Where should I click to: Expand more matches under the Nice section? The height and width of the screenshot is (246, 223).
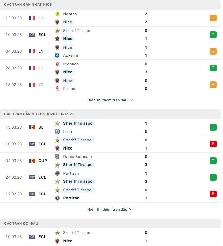point(110,100)
